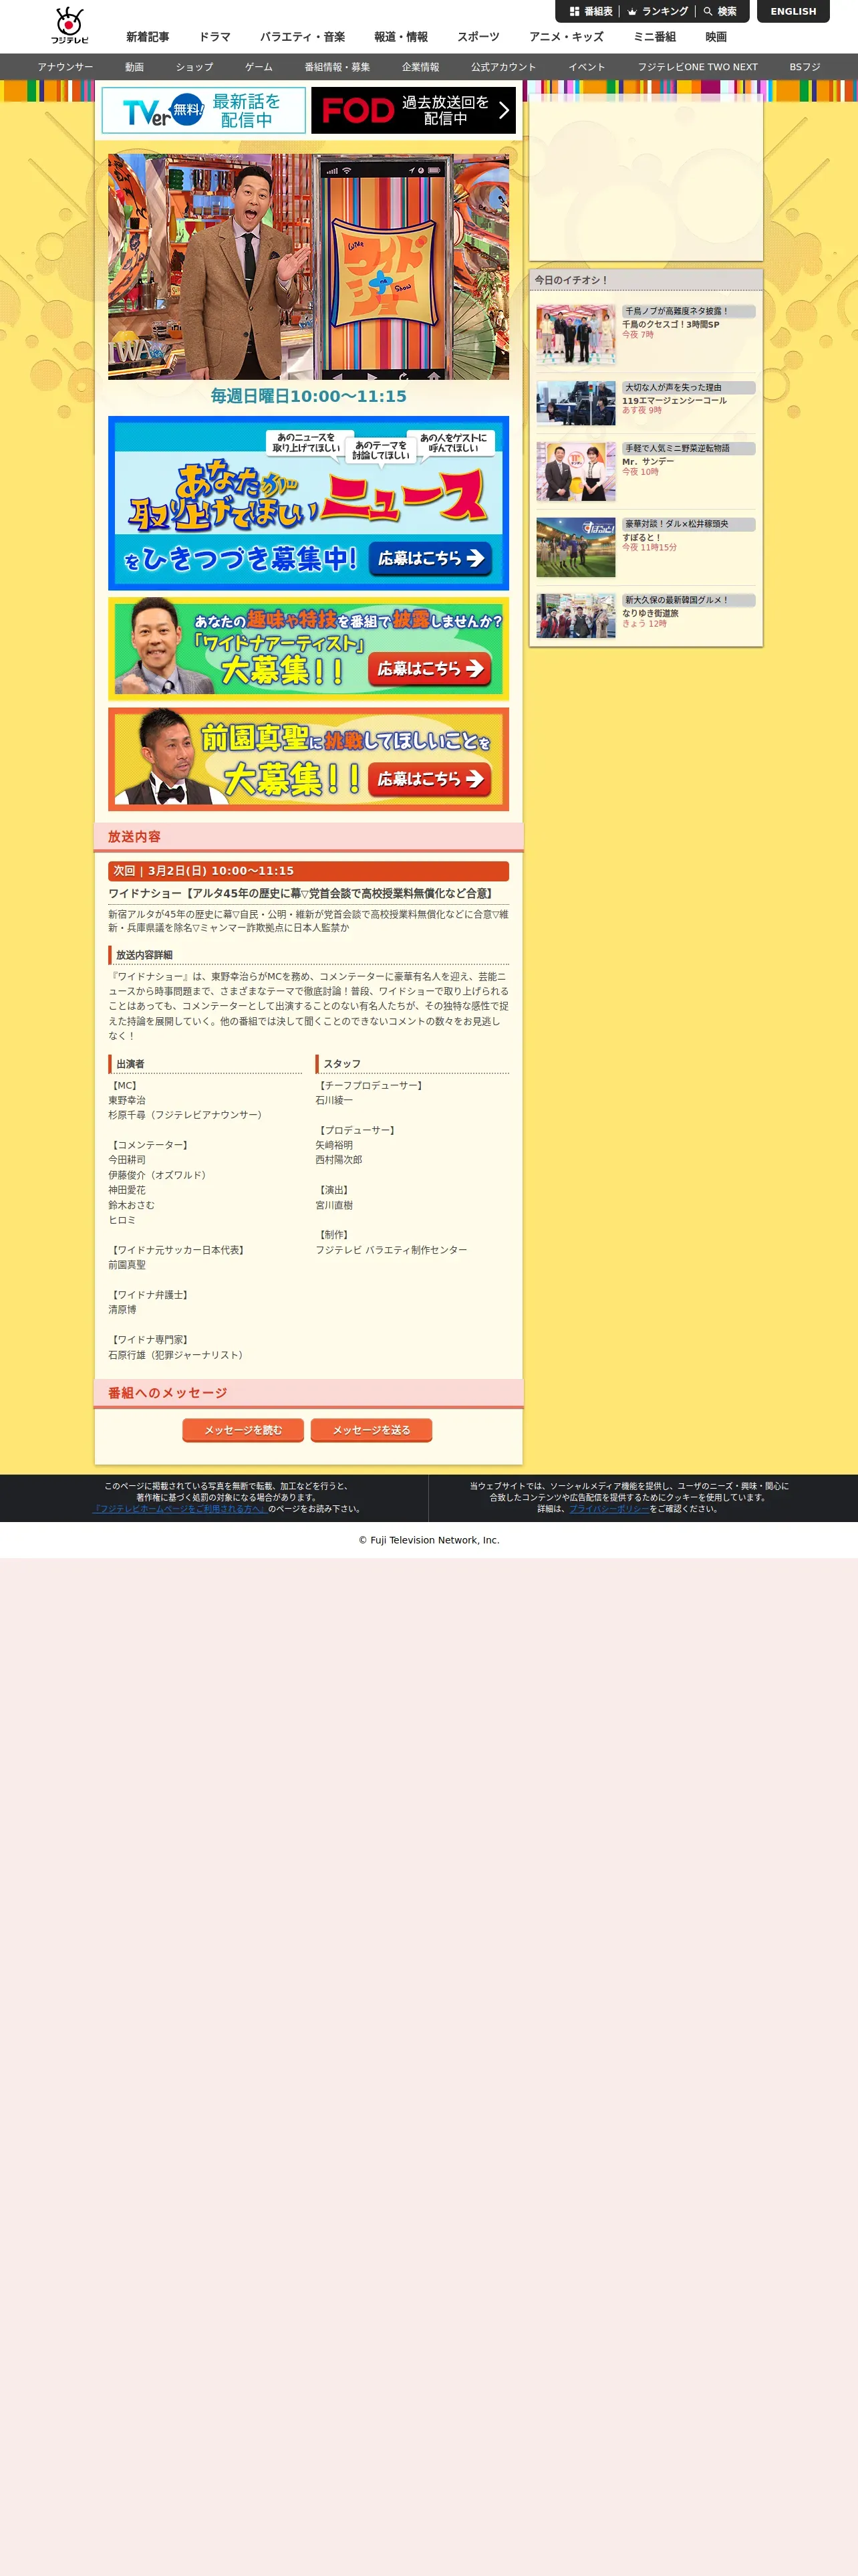Click staff name 石川綾一

[x=335, y=1100]
